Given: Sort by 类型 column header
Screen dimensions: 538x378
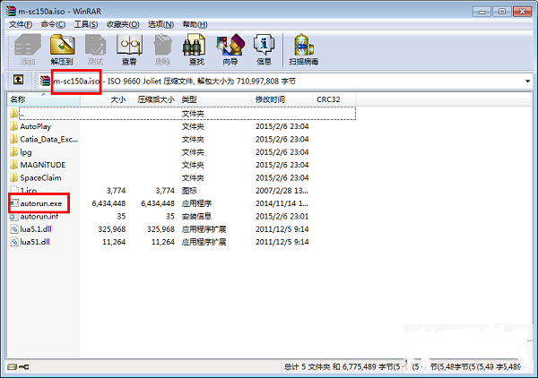Looking at the screenshot, I should click(215, 99).
